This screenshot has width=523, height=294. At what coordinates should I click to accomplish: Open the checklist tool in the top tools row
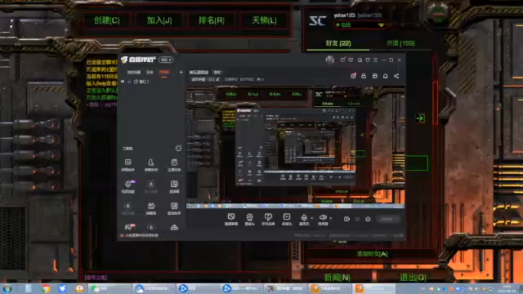(x=174, y=165)
